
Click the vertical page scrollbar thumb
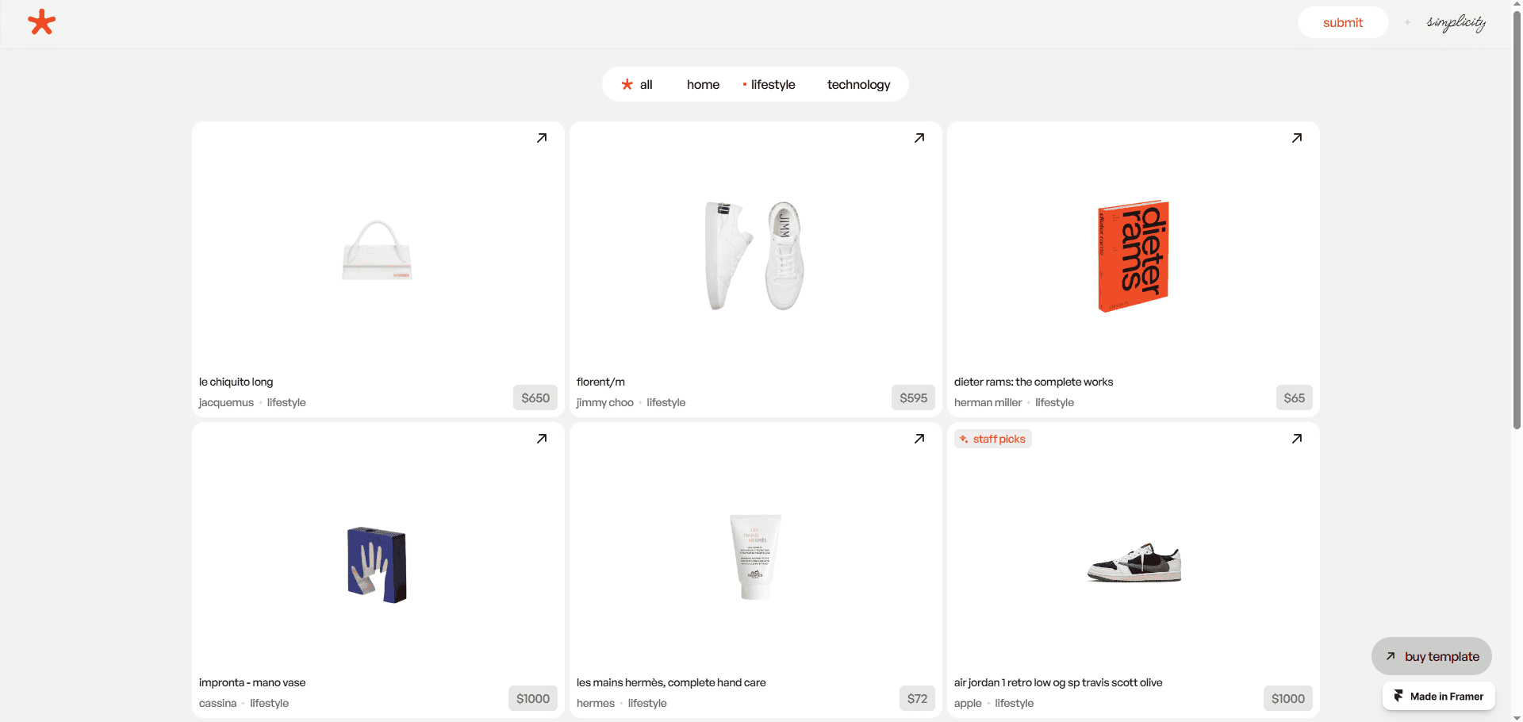coord(1517,221)
